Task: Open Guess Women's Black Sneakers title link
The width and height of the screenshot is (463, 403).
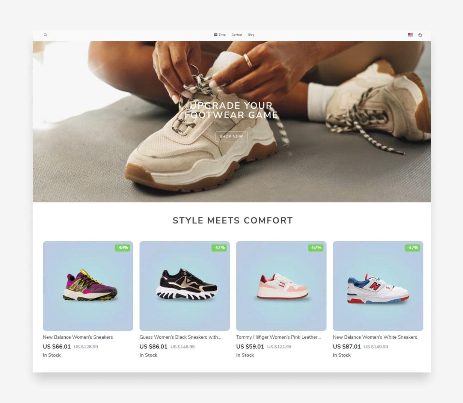Action: [180, 337]
